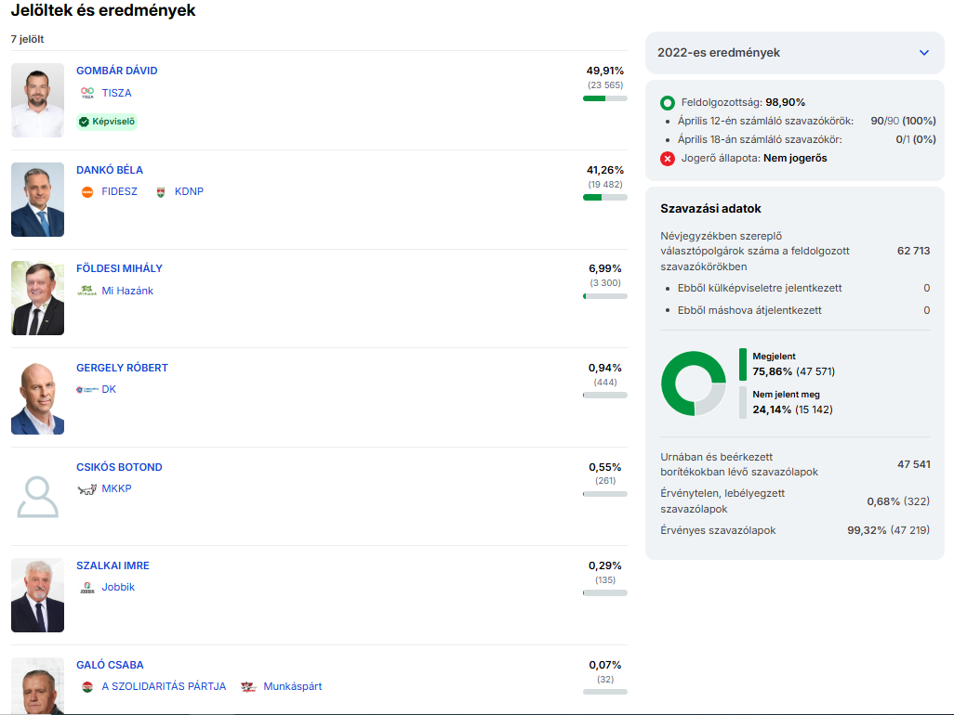Open DANKÓ BÉLA's candidate profile
The height and width of the screenshot is (715, 954).
[110, 170]
